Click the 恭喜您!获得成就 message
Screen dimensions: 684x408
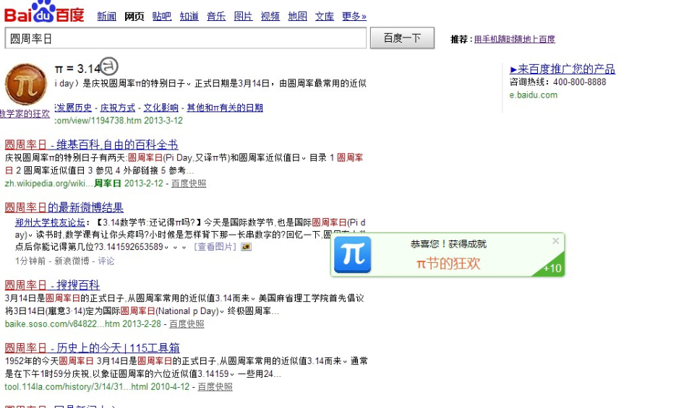coord(448,244)
